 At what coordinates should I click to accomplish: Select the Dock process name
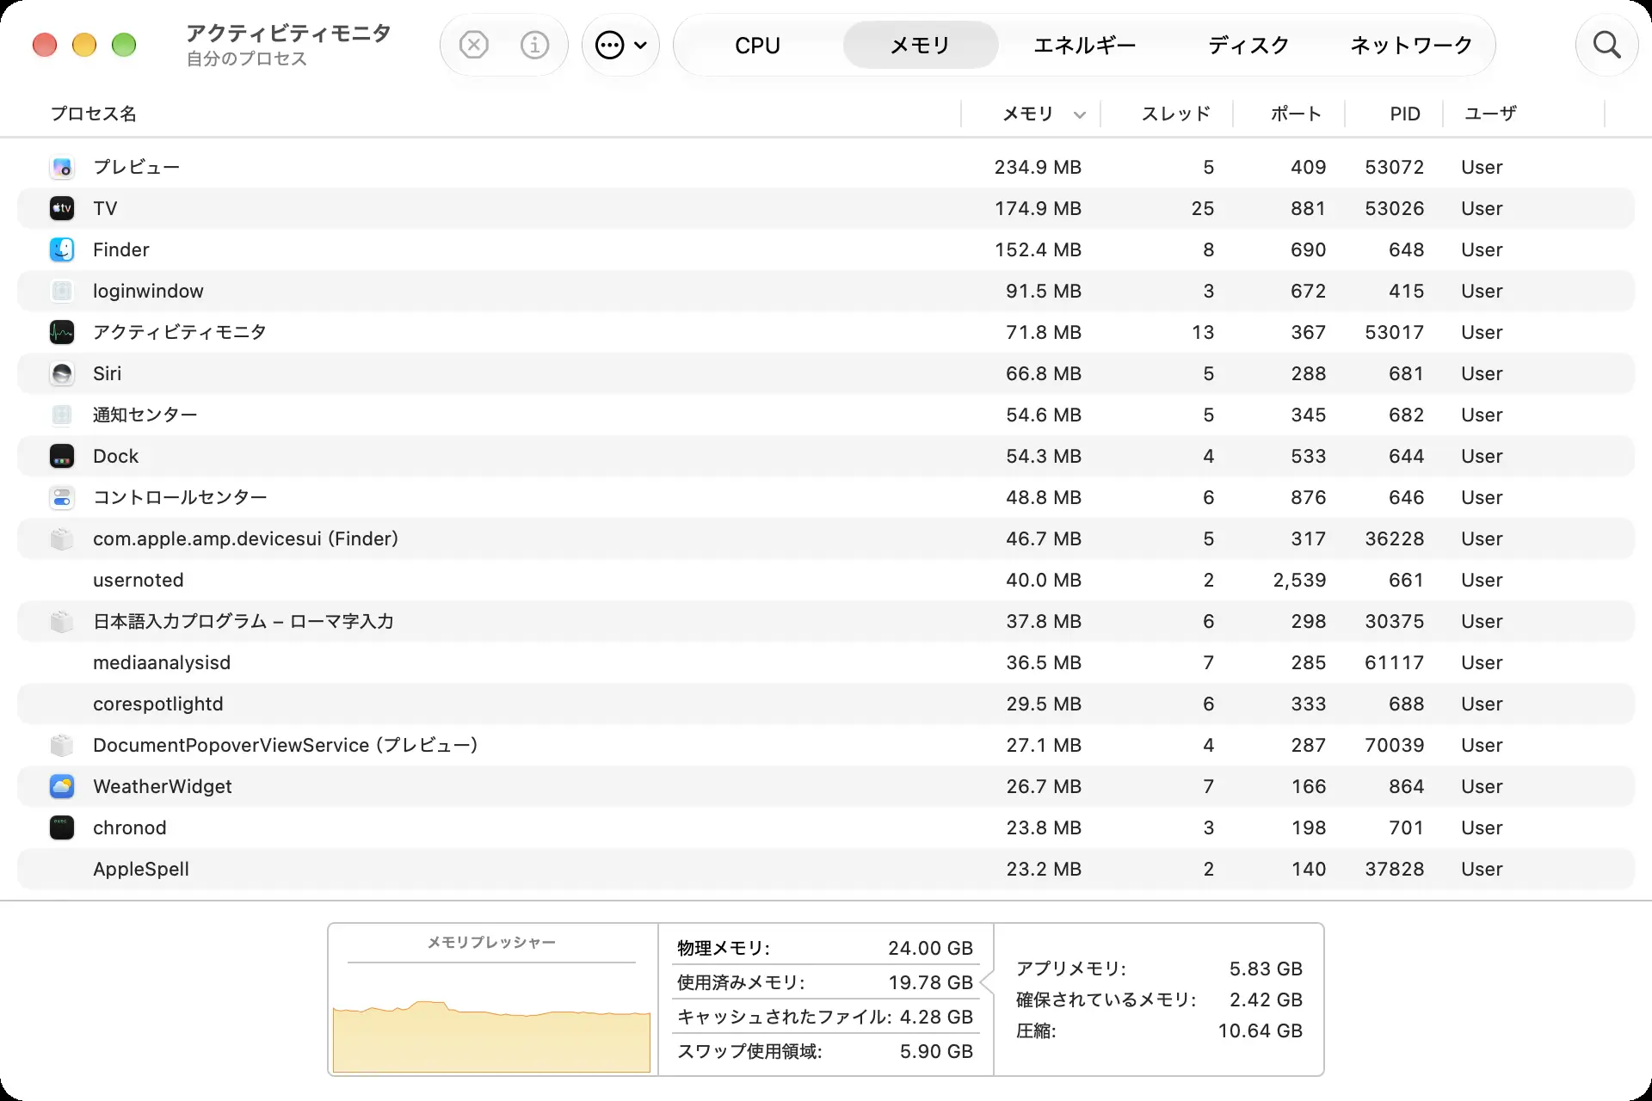tap(115, 456)
